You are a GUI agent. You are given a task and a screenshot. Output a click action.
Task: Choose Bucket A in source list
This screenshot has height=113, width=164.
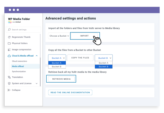point(57,63)
